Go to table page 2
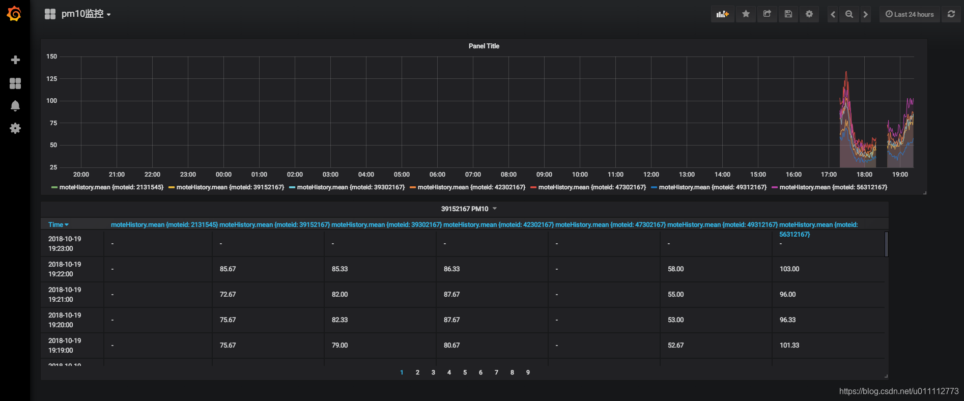This screenshot has width=964, height=401. (x=417, y=373)
